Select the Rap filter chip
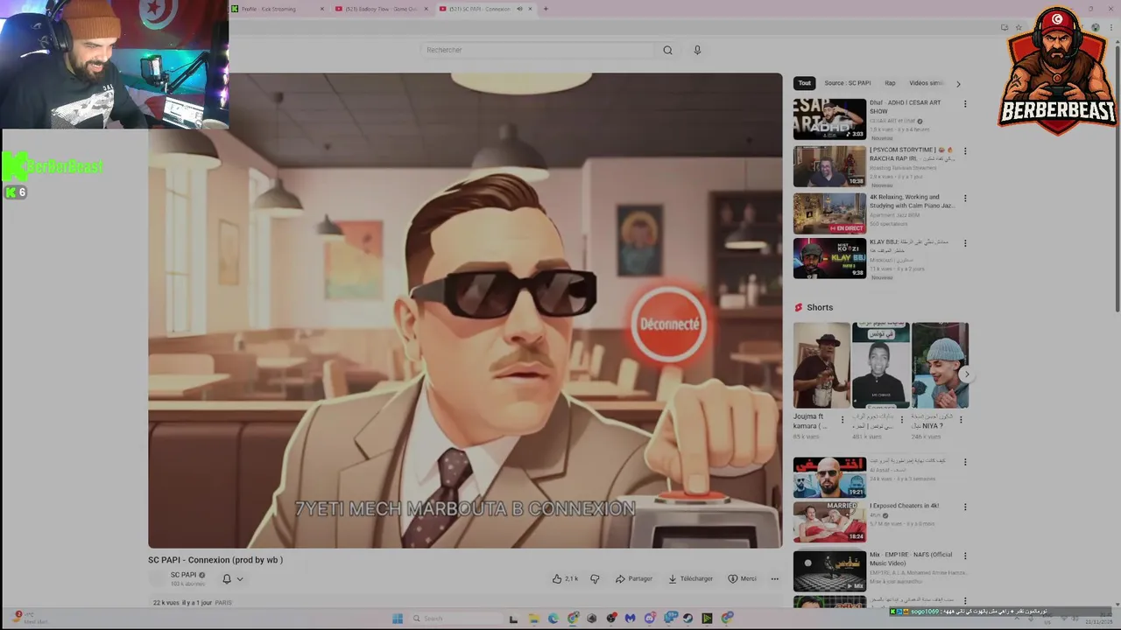Screen dimensions: 1121x630 click(890, 83)
